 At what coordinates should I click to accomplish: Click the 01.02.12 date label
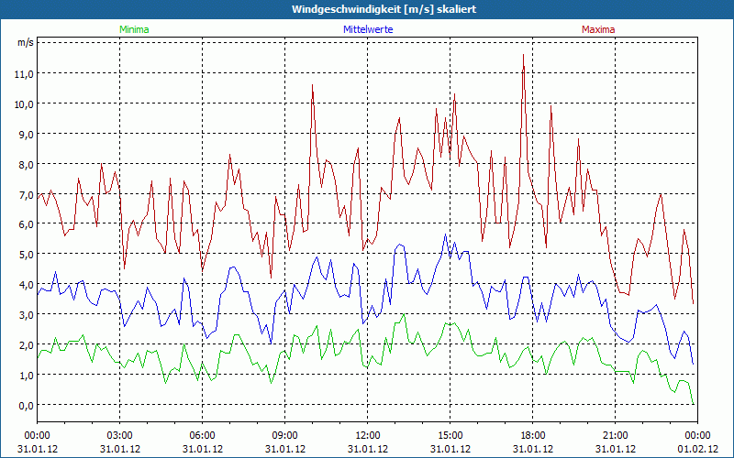pyautogui.click(x=698, y=449)
